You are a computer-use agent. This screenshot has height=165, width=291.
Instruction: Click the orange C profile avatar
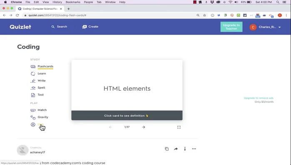(253, 27)
